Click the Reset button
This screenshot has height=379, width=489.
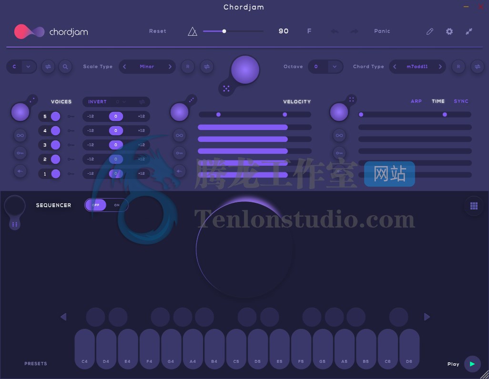point(157,31)
